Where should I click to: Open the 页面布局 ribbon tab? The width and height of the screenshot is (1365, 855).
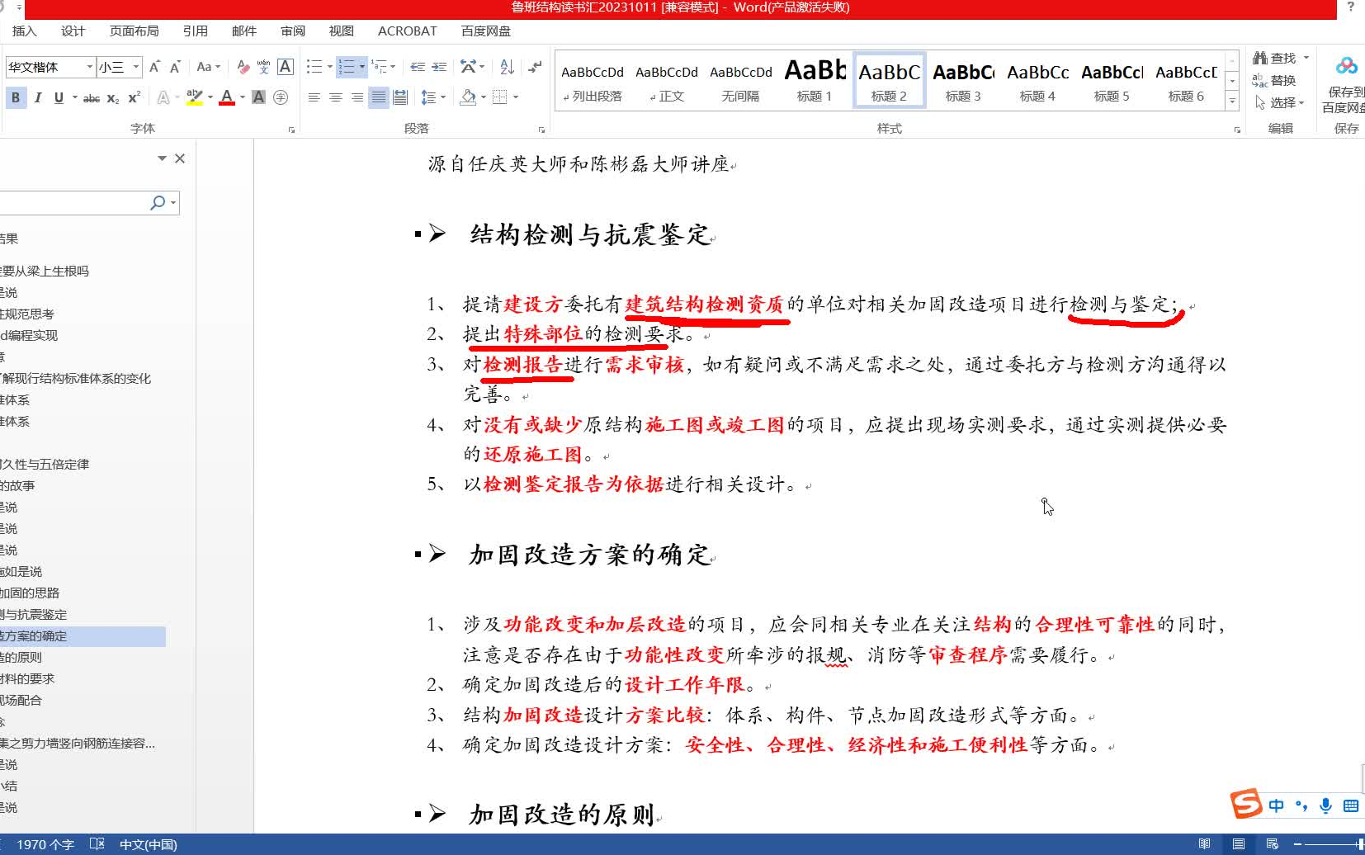(x=135, y=31)
